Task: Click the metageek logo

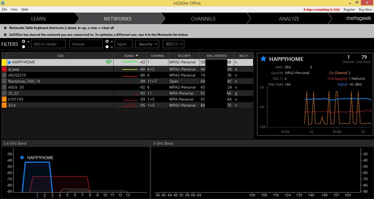Action: coord(359,18)
